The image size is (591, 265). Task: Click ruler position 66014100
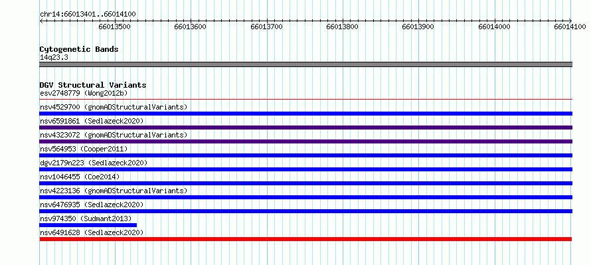tap(570, 27)
